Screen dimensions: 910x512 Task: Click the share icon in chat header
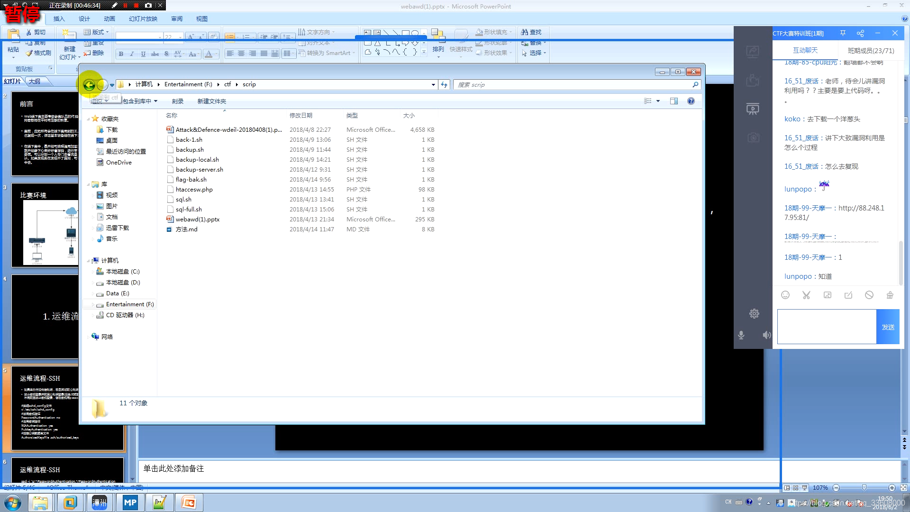point(860,33)
